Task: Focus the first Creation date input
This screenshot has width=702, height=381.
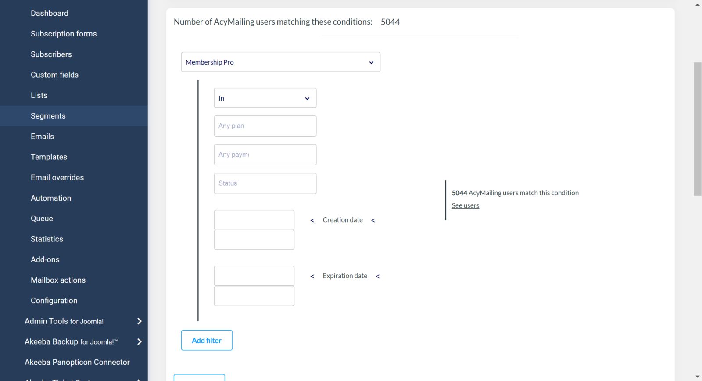Action: (x=254, y=220)
